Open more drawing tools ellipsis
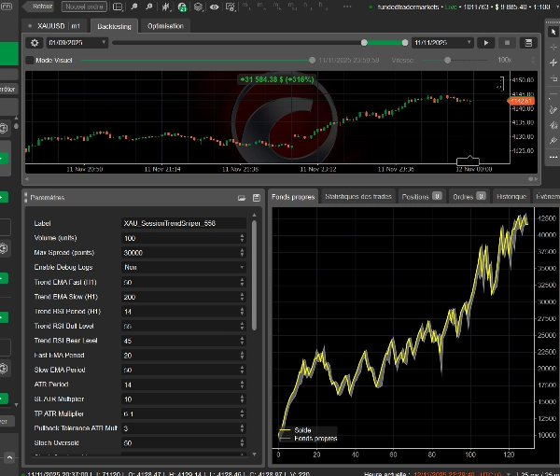 (x=553, y=157)
